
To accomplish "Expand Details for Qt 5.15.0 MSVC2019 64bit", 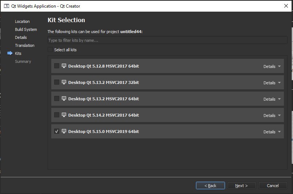I will point(272,132).
